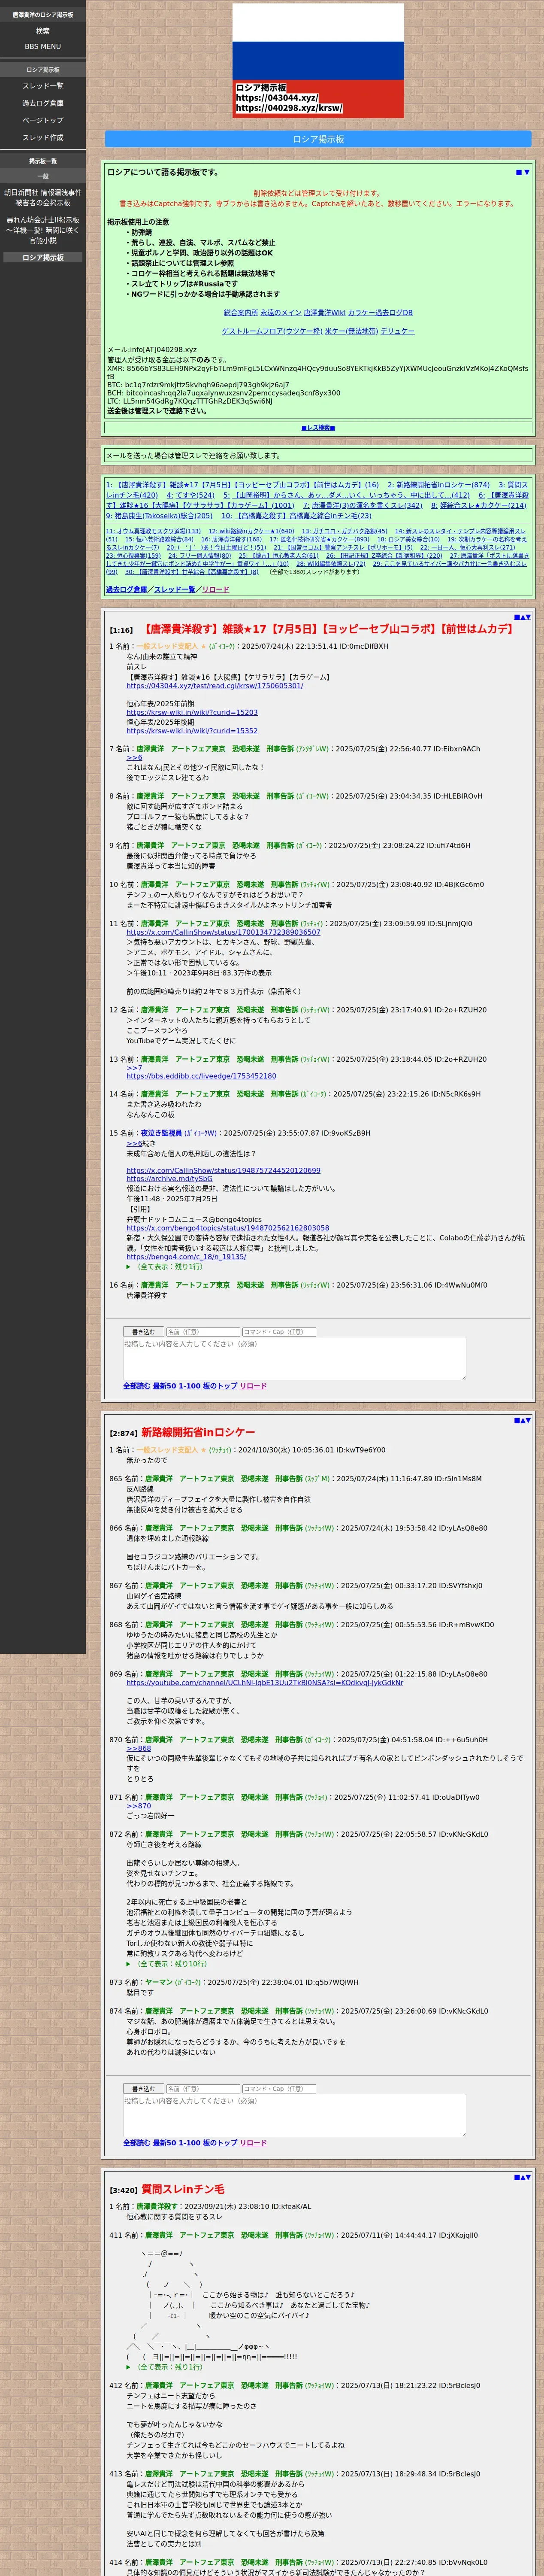Viewport: 544px width, 2576px height.
Task: Open the カラケー過去ログDB link
Action: pos(380,313)
